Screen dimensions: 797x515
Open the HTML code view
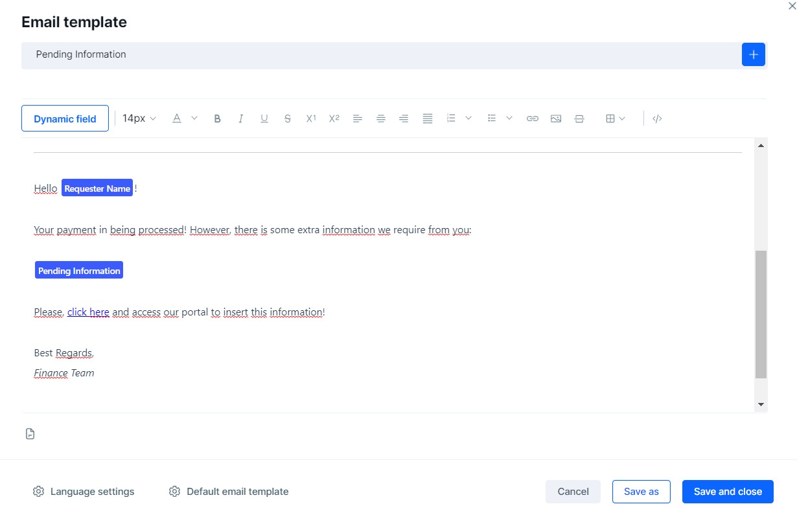click(x=657, y=119)
